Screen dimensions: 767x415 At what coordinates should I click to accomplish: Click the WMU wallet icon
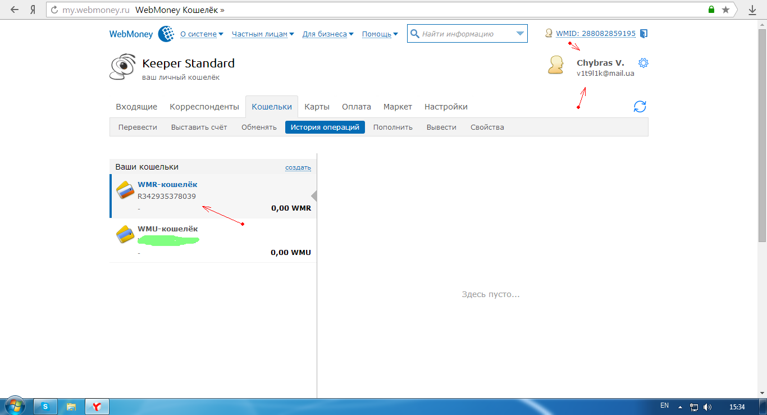point(125,234)
